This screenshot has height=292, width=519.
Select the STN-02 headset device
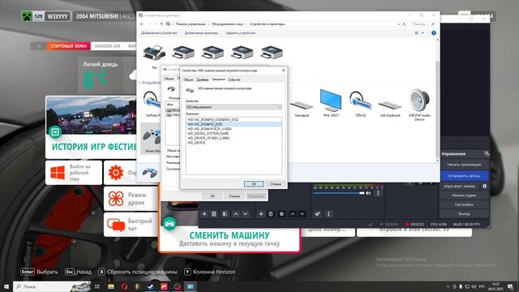tap(360, 100)
